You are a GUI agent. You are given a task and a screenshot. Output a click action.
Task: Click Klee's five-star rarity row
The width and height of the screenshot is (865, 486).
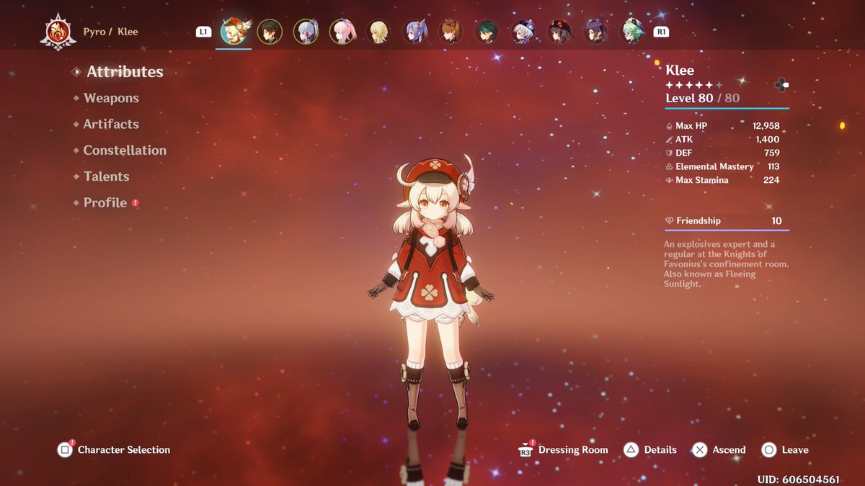[693, 85]
